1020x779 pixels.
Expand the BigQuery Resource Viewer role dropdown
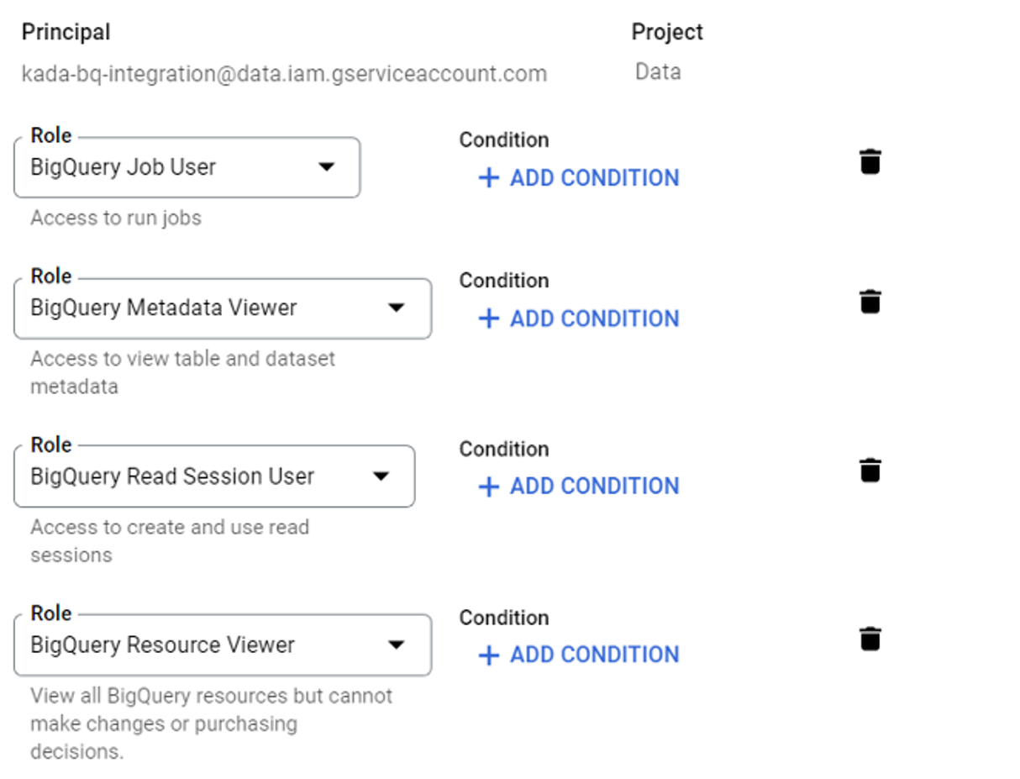(x=397, y=645)
